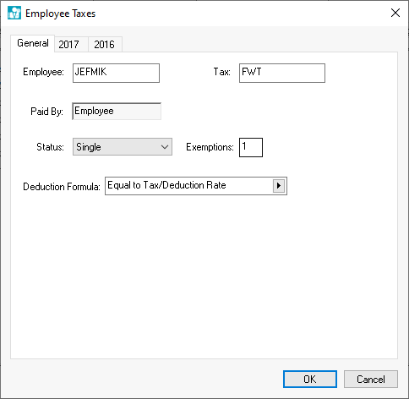
Task: Close the Employee Taxes dialog
Action: point(395,13)
